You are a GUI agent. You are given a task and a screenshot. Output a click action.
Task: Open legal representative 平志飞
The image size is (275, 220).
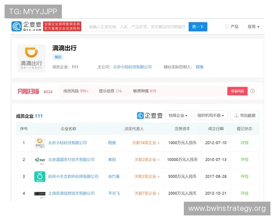point(114,193)
